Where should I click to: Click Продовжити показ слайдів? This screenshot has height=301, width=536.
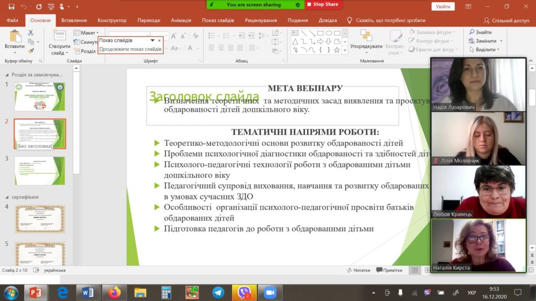coord(130,49)
